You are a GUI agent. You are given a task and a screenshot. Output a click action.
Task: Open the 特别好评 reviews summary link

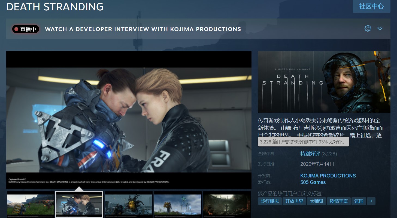(310, 154)
